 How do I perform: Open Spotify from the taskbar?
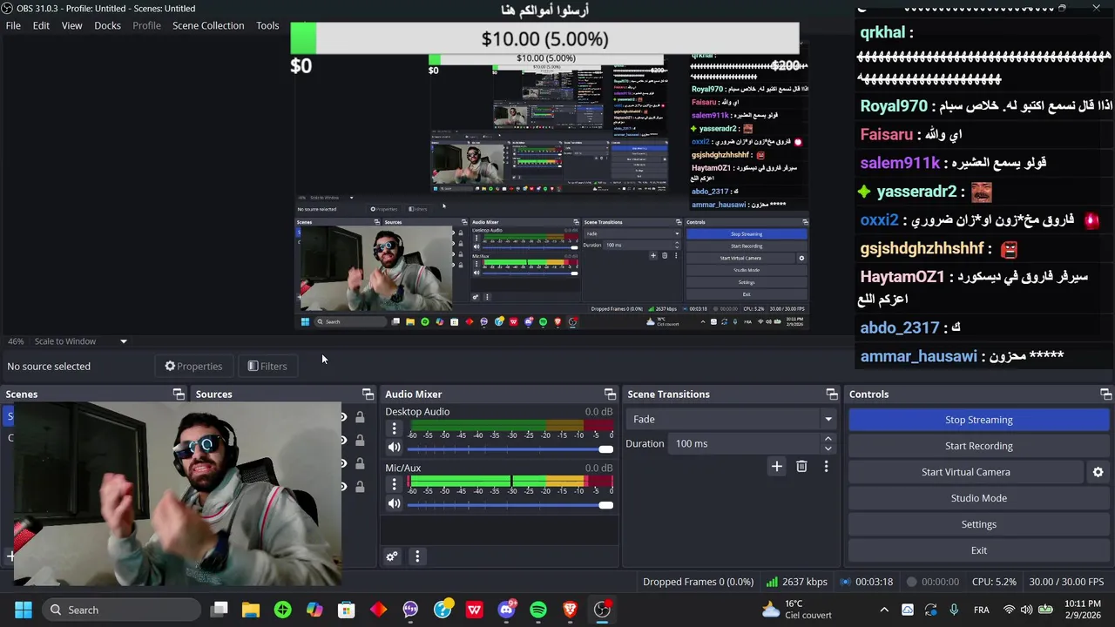(538, 610)
